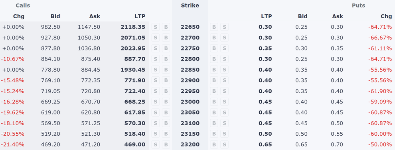Sell the 22700 put option
The width and height of the screenshot is (395, 150).
pyautogui.click(x=225, y=38)
